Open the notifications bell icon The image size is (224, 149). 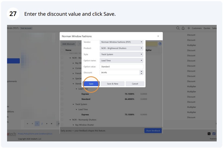tap(183, 28)
